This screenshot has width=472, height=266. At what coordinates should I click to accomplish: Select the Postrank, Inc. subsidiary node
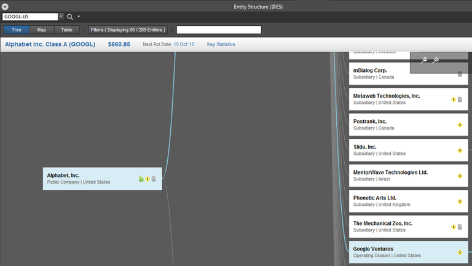click(x=409, y=125)
